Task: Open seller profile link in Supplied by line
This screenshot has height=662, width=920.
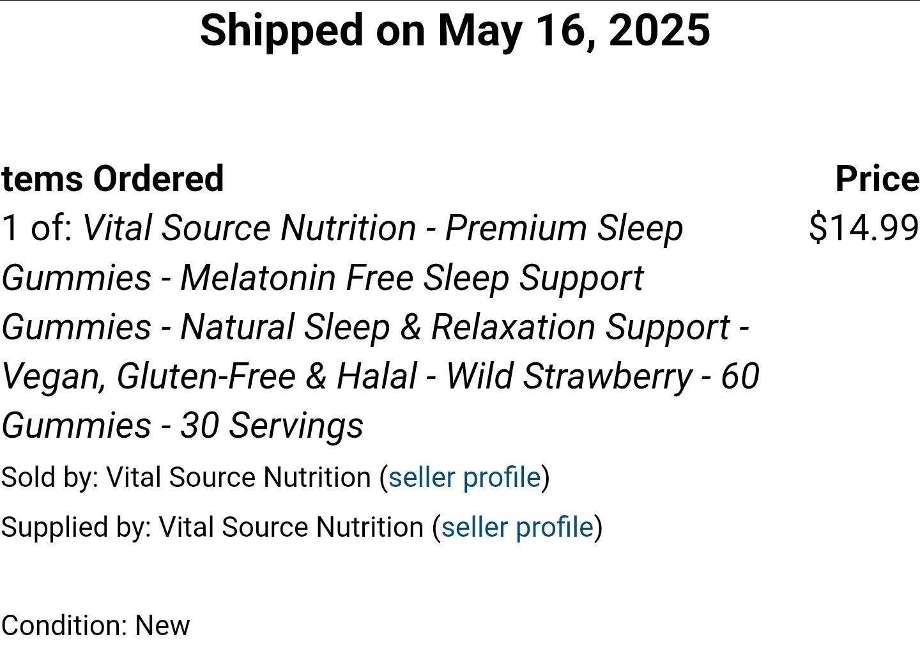Action: (517, 527)
